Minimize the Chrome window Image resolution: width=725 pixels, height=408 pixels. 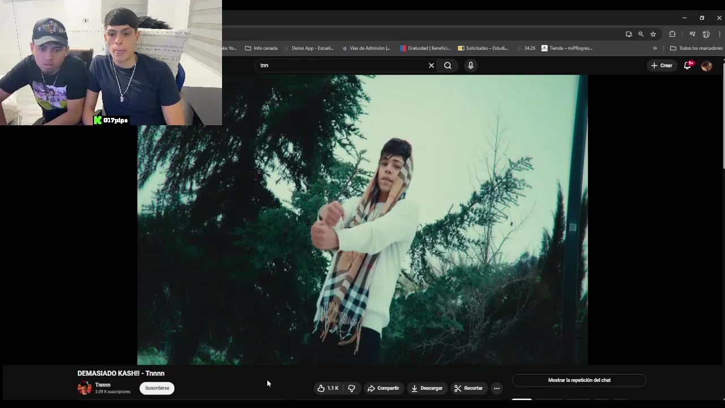(x=684, y=18)
